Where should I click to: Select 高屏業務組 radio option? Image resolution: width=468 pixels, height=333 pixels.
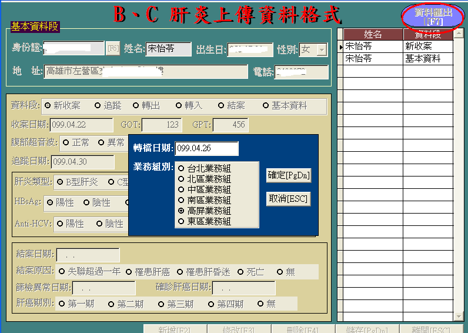pyautogui.click(x=181, y=211)
